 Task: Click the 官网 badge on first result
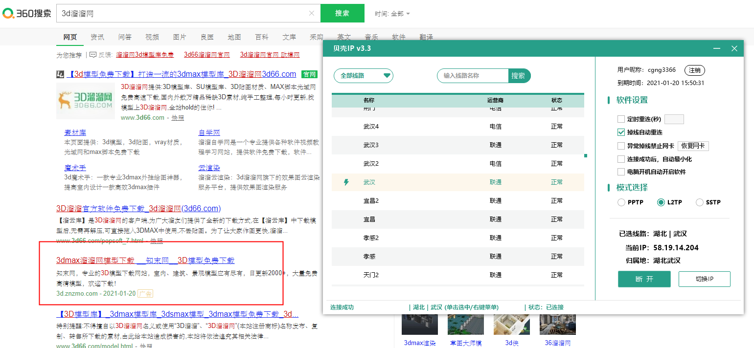coord(309,74)
